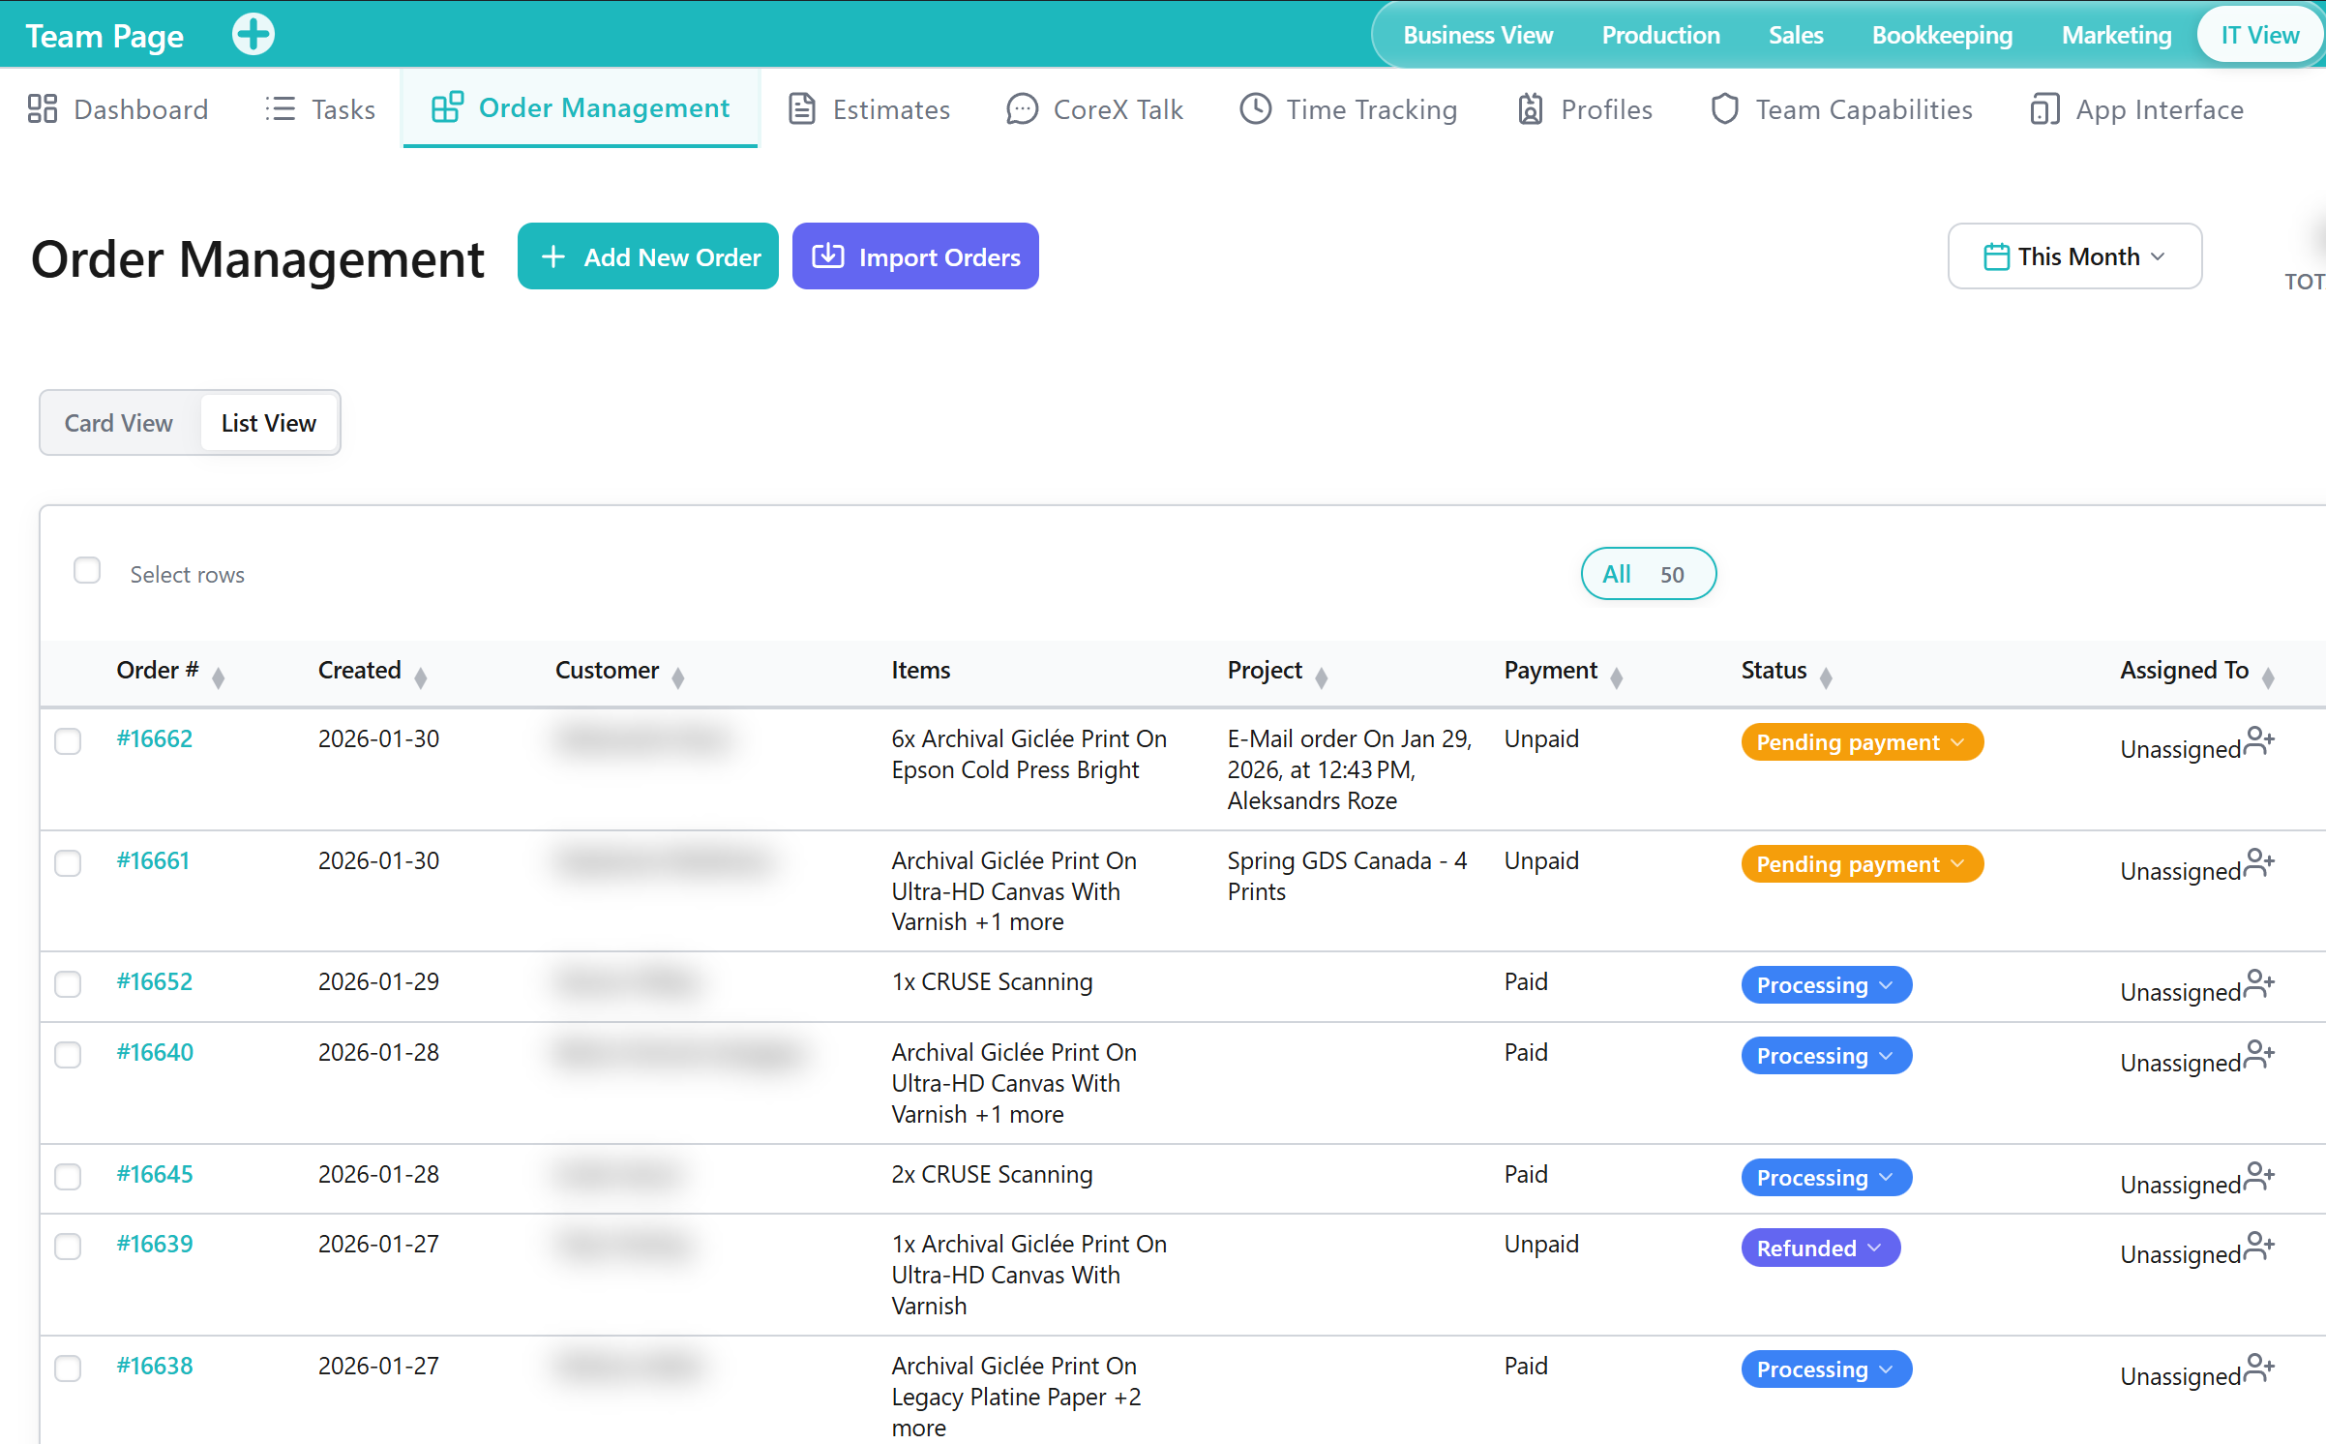Open Processing status dropdown for #16638
2326x1444 pixels.
[1826, 1369]
